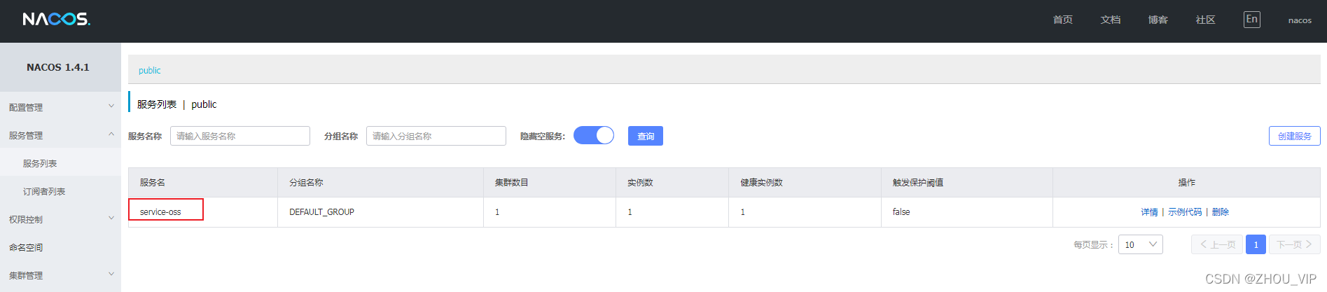Toggle the hide empty services switch
The height and width of the screenshot is (292, 1327).
[594, 135]
